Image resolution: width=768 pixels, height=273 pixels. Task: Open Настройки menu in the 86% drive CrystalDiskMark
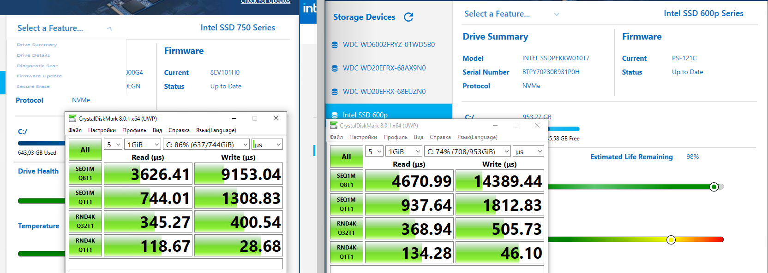click(x=102, y=130)
